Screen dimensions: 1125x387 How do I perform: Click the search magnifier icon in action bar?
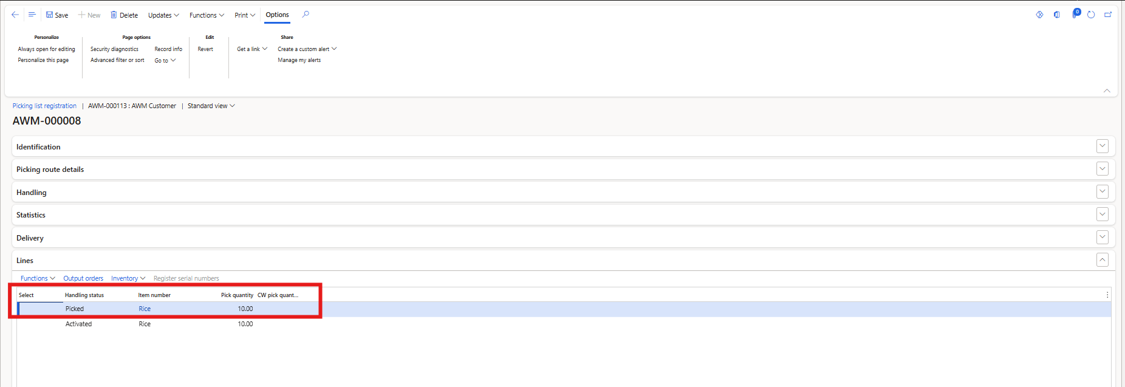tap(306, 15)
